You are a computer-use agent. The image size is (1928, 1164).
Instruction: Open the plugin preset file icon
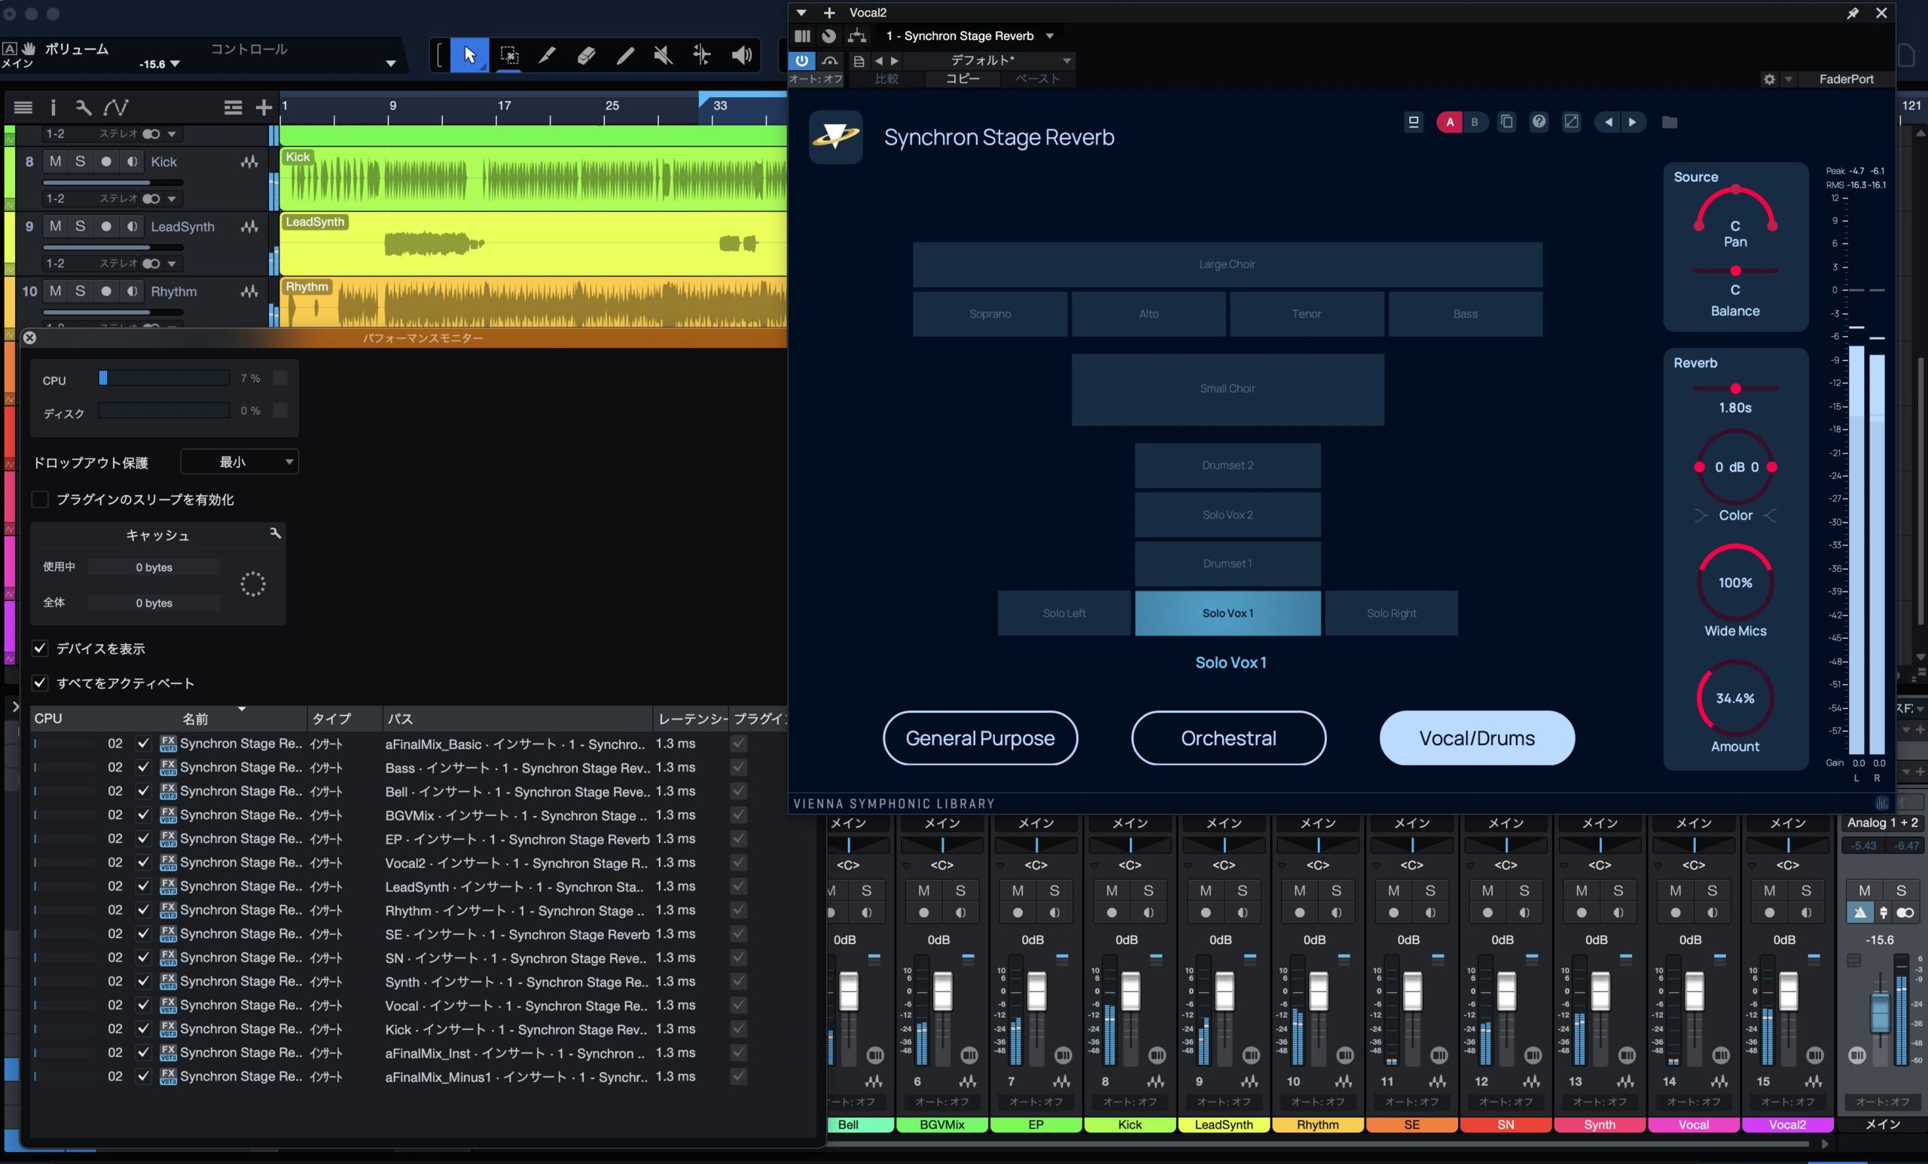[x=859, y=61]
